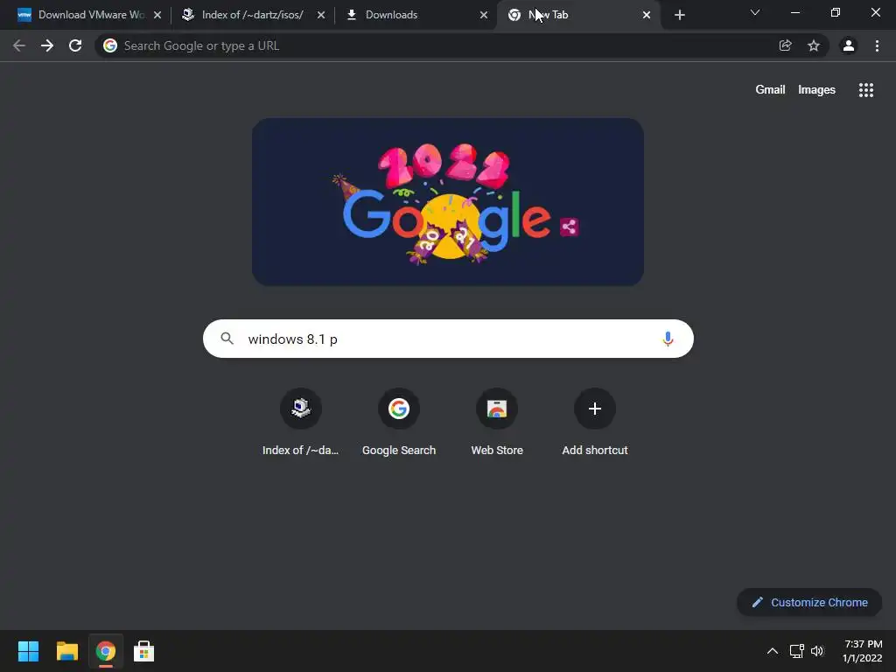
Task: Open the Gmail link
Action: click(770, 90)
